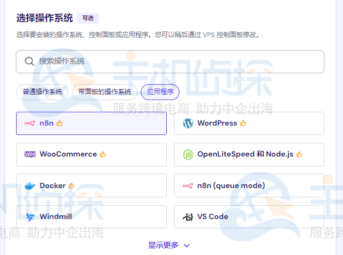Click the Windmill logo icon

point(30,217)
